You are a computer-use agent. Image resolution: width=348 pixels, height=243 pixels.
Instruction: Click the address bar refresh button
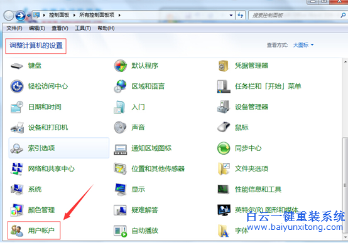coord(241,15)
